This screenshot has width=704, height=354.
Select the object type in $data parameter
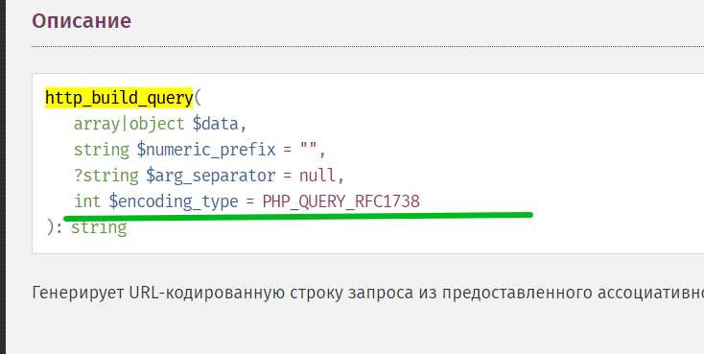(156, 124)
